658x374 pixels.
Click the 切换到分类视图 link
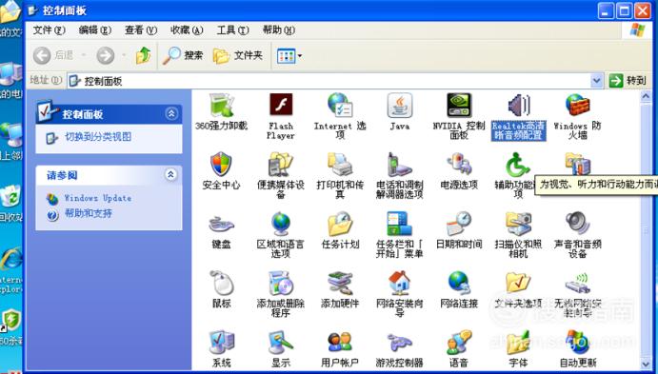[x=98, y=137]
